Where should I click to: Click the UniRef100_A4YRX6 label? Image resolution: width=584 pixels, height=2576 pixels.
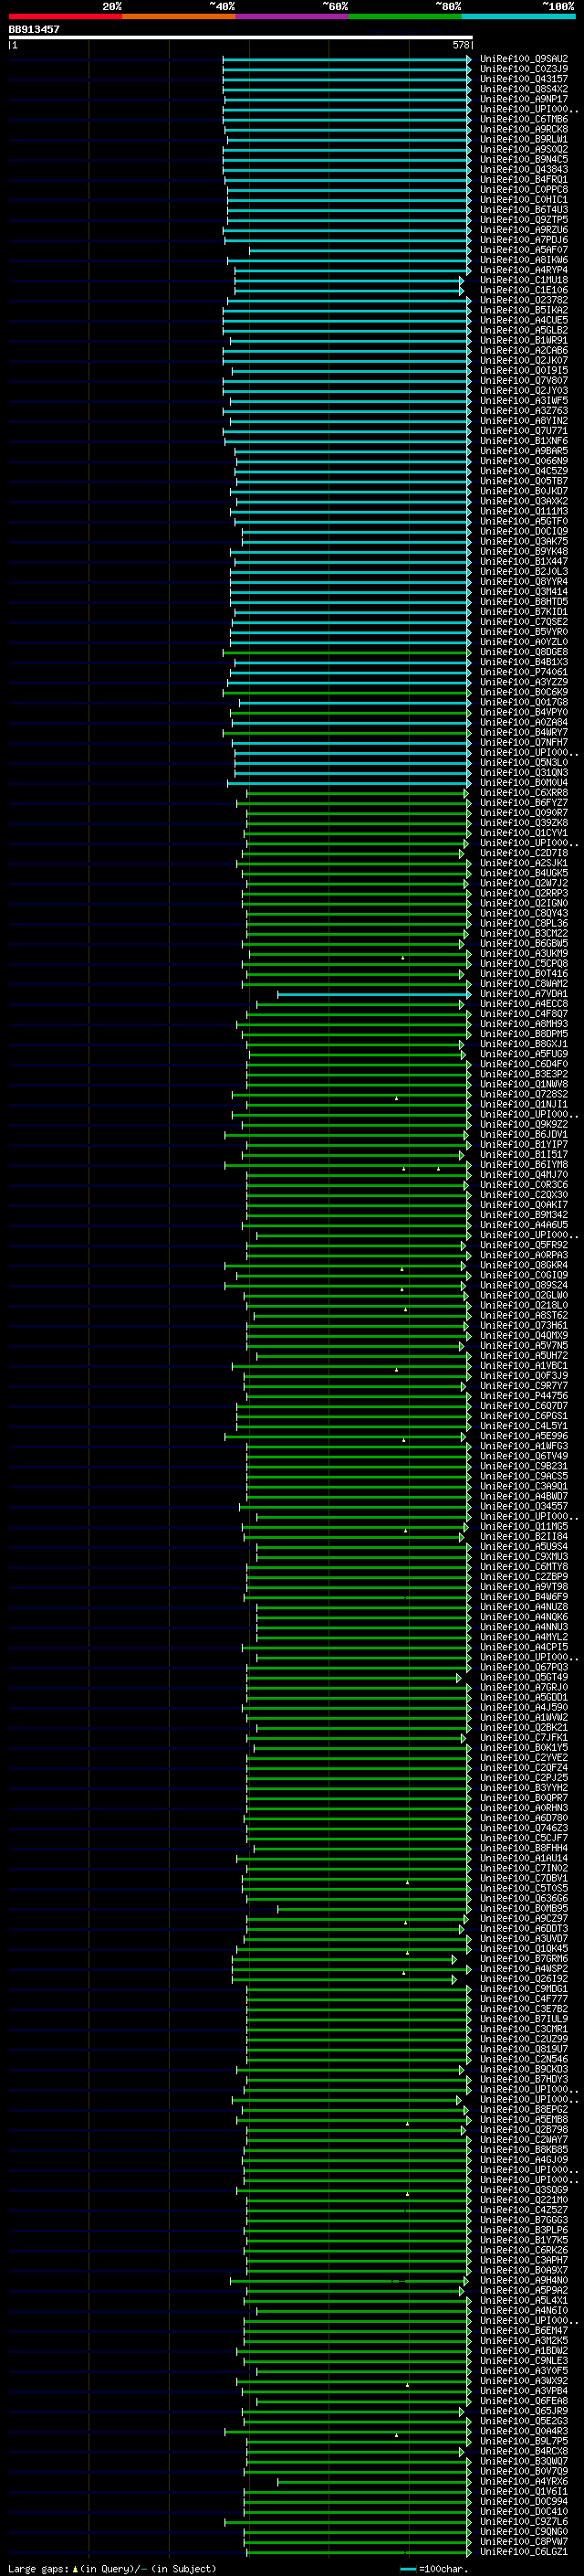(x=524, y=2481)
